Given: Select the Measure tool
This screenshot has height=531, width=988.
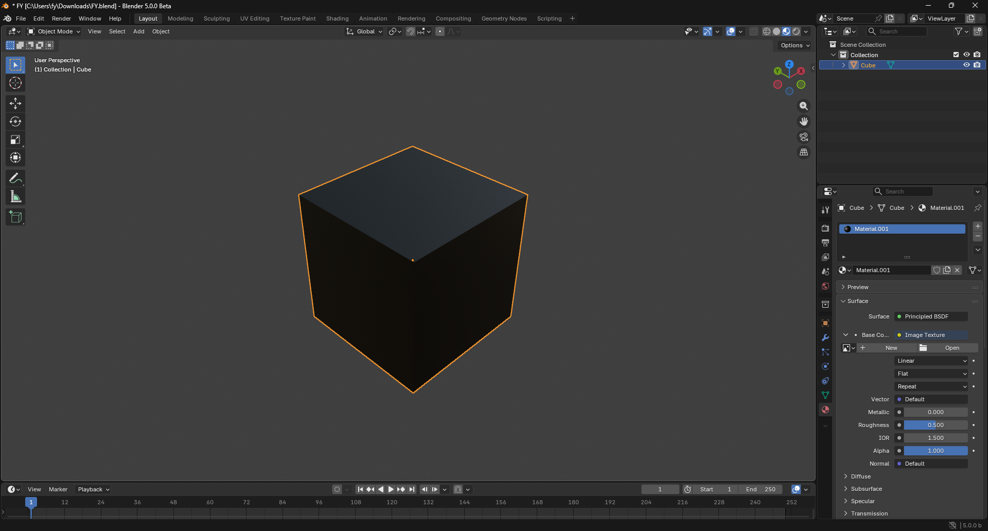Looking at the screenshot, I should click(x=15, y=197).
